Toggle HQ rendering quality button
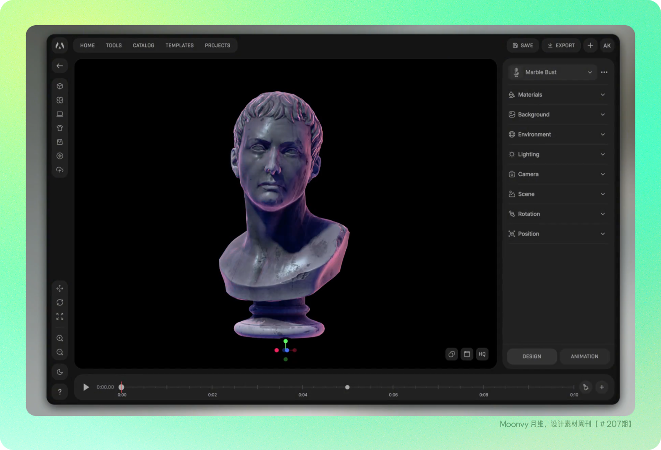 482,354
